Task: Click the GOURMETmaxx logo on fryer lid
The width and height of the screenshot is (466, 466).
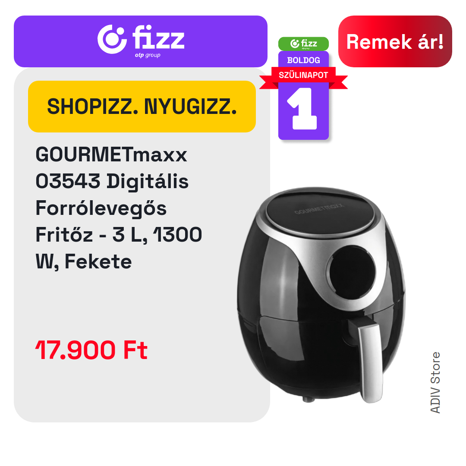Action: [319, 209]
